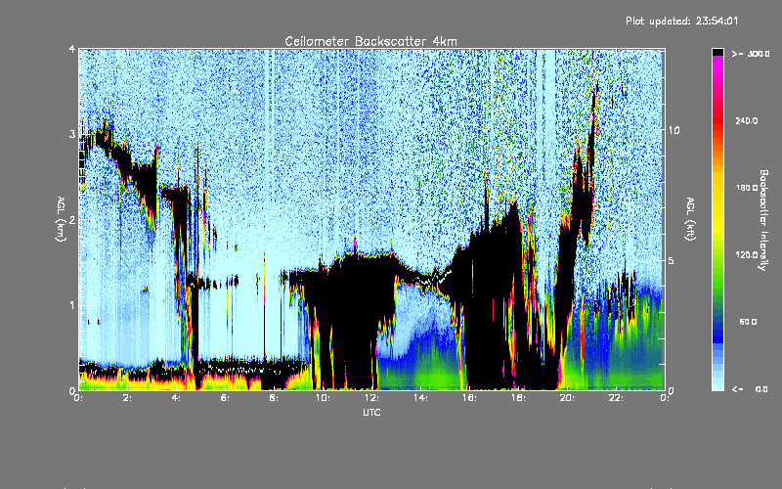Click the 'Plot updated: 23:54:01' timestamp
The height and width of the screenshot is (489, 782).
click(x=681, y=21)
